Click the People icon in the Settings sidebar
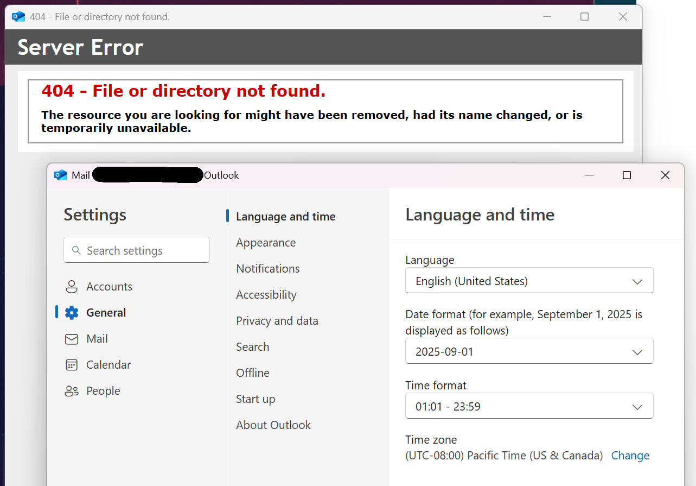696x486 pixels. point(72,391)
